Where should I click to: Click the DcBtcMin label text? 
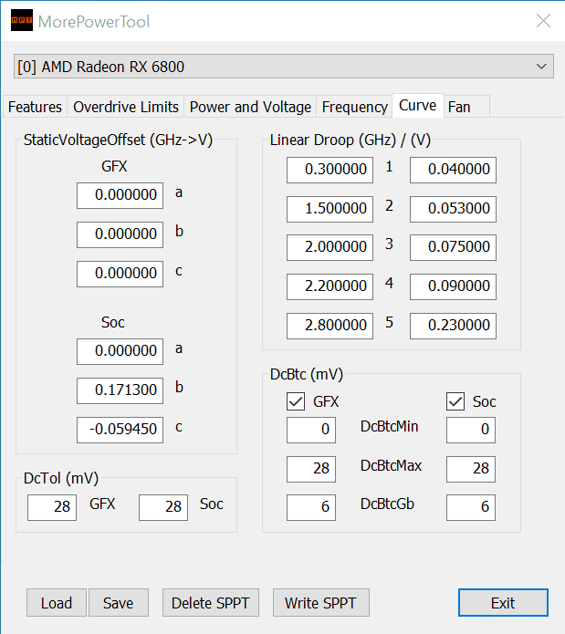pyautogui.click(x=390, y=427)
